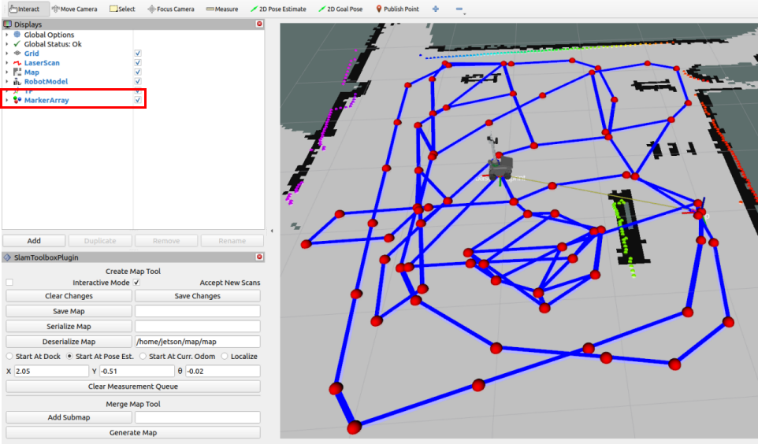Click the MarkerArray display icon
The height and width of the screenshot is (444, 758).
click(17, 100)
